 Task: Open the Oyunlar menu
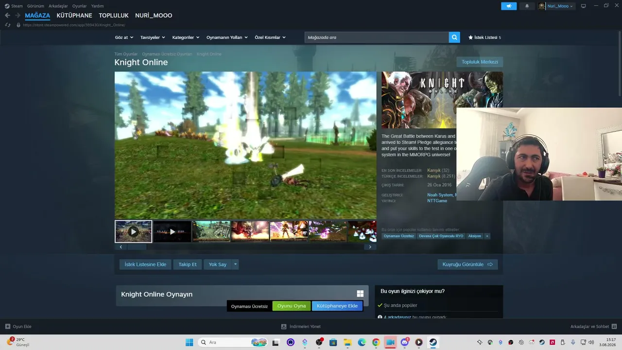click(x=80, y=6)
